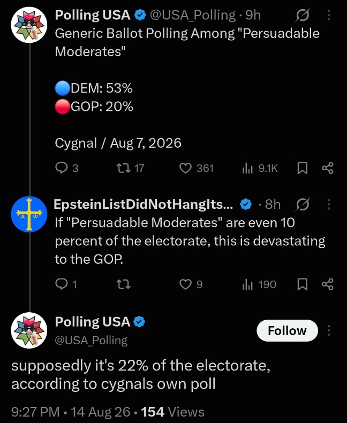Click the Grok icon on Polling USA post

click(302, 16)
